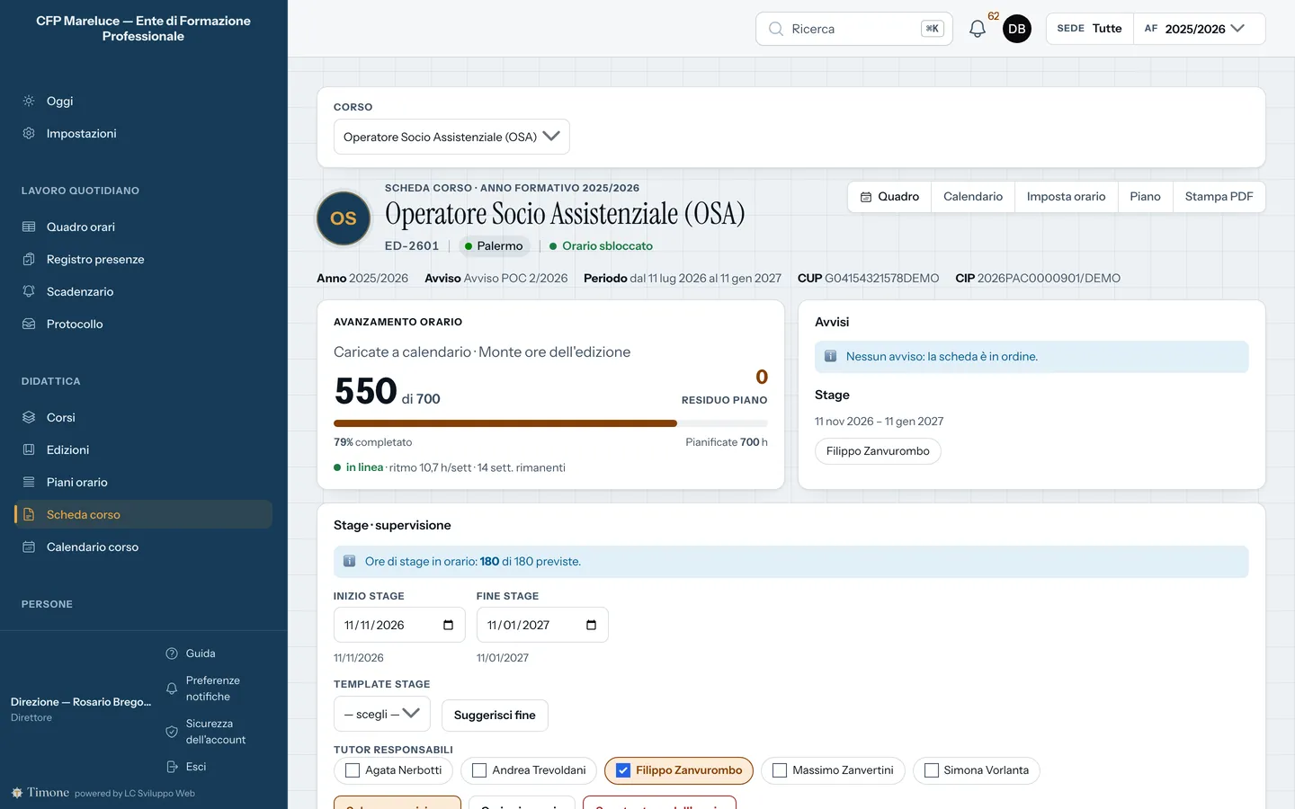The image size is (1295, 809).
Task: Click the Guida help icon
Action: point(172,653)
